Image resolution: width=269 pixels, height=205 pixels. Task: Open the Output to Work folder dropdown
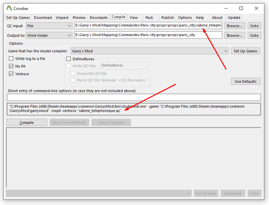pos(49,35)
